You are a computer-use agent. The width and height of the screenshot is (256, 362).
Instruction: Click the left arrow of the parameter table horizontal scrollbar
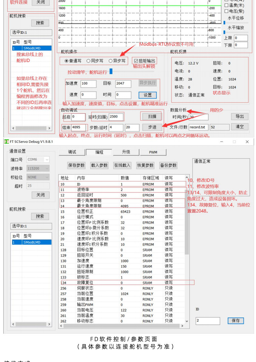coord(61,326)
